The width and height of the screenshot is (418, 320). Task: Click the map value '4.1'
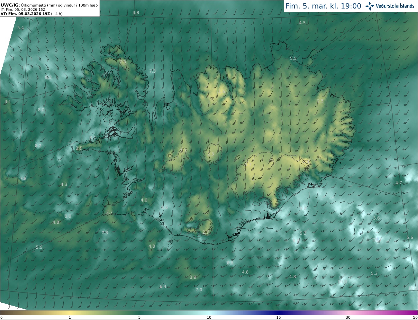(x=8, y=101)
